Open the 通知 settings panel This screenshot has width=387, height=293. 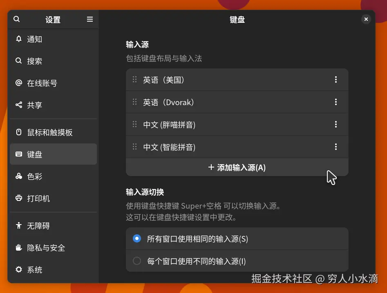pyautogui.click(x=53, y=39)
